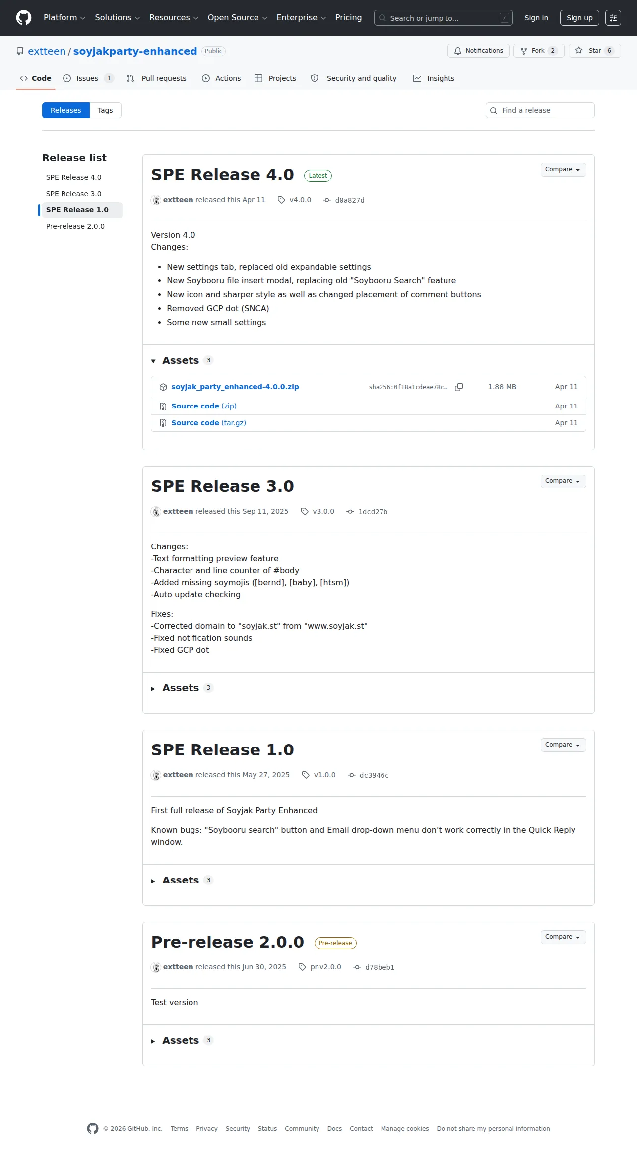Open the Notifications bell
This screenshot has height=1155, width=637.
[478, 51]
